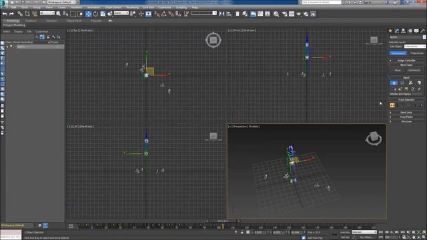Open the Edit menu

click(13, 7)
